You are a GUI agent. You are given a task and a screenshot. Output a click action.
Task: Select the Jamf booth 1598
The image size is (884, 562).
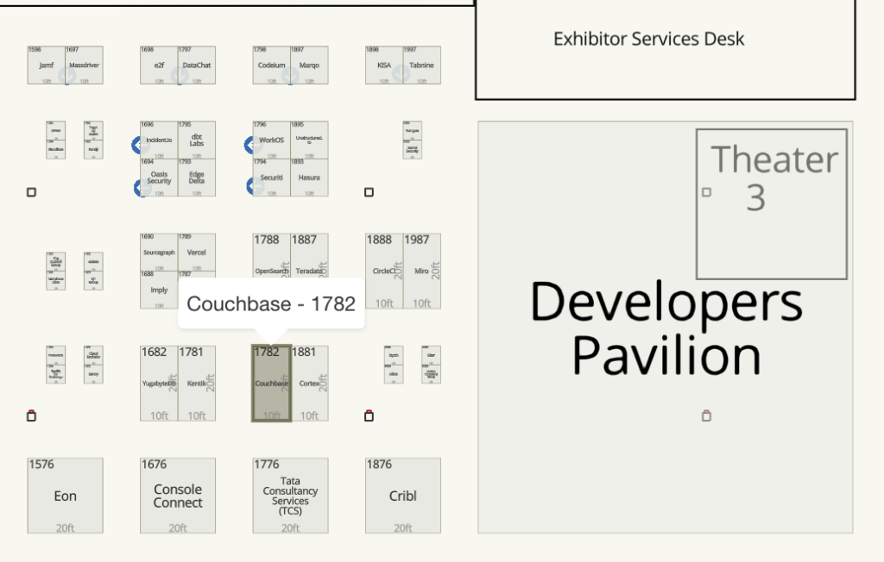(x=47, y=66)
